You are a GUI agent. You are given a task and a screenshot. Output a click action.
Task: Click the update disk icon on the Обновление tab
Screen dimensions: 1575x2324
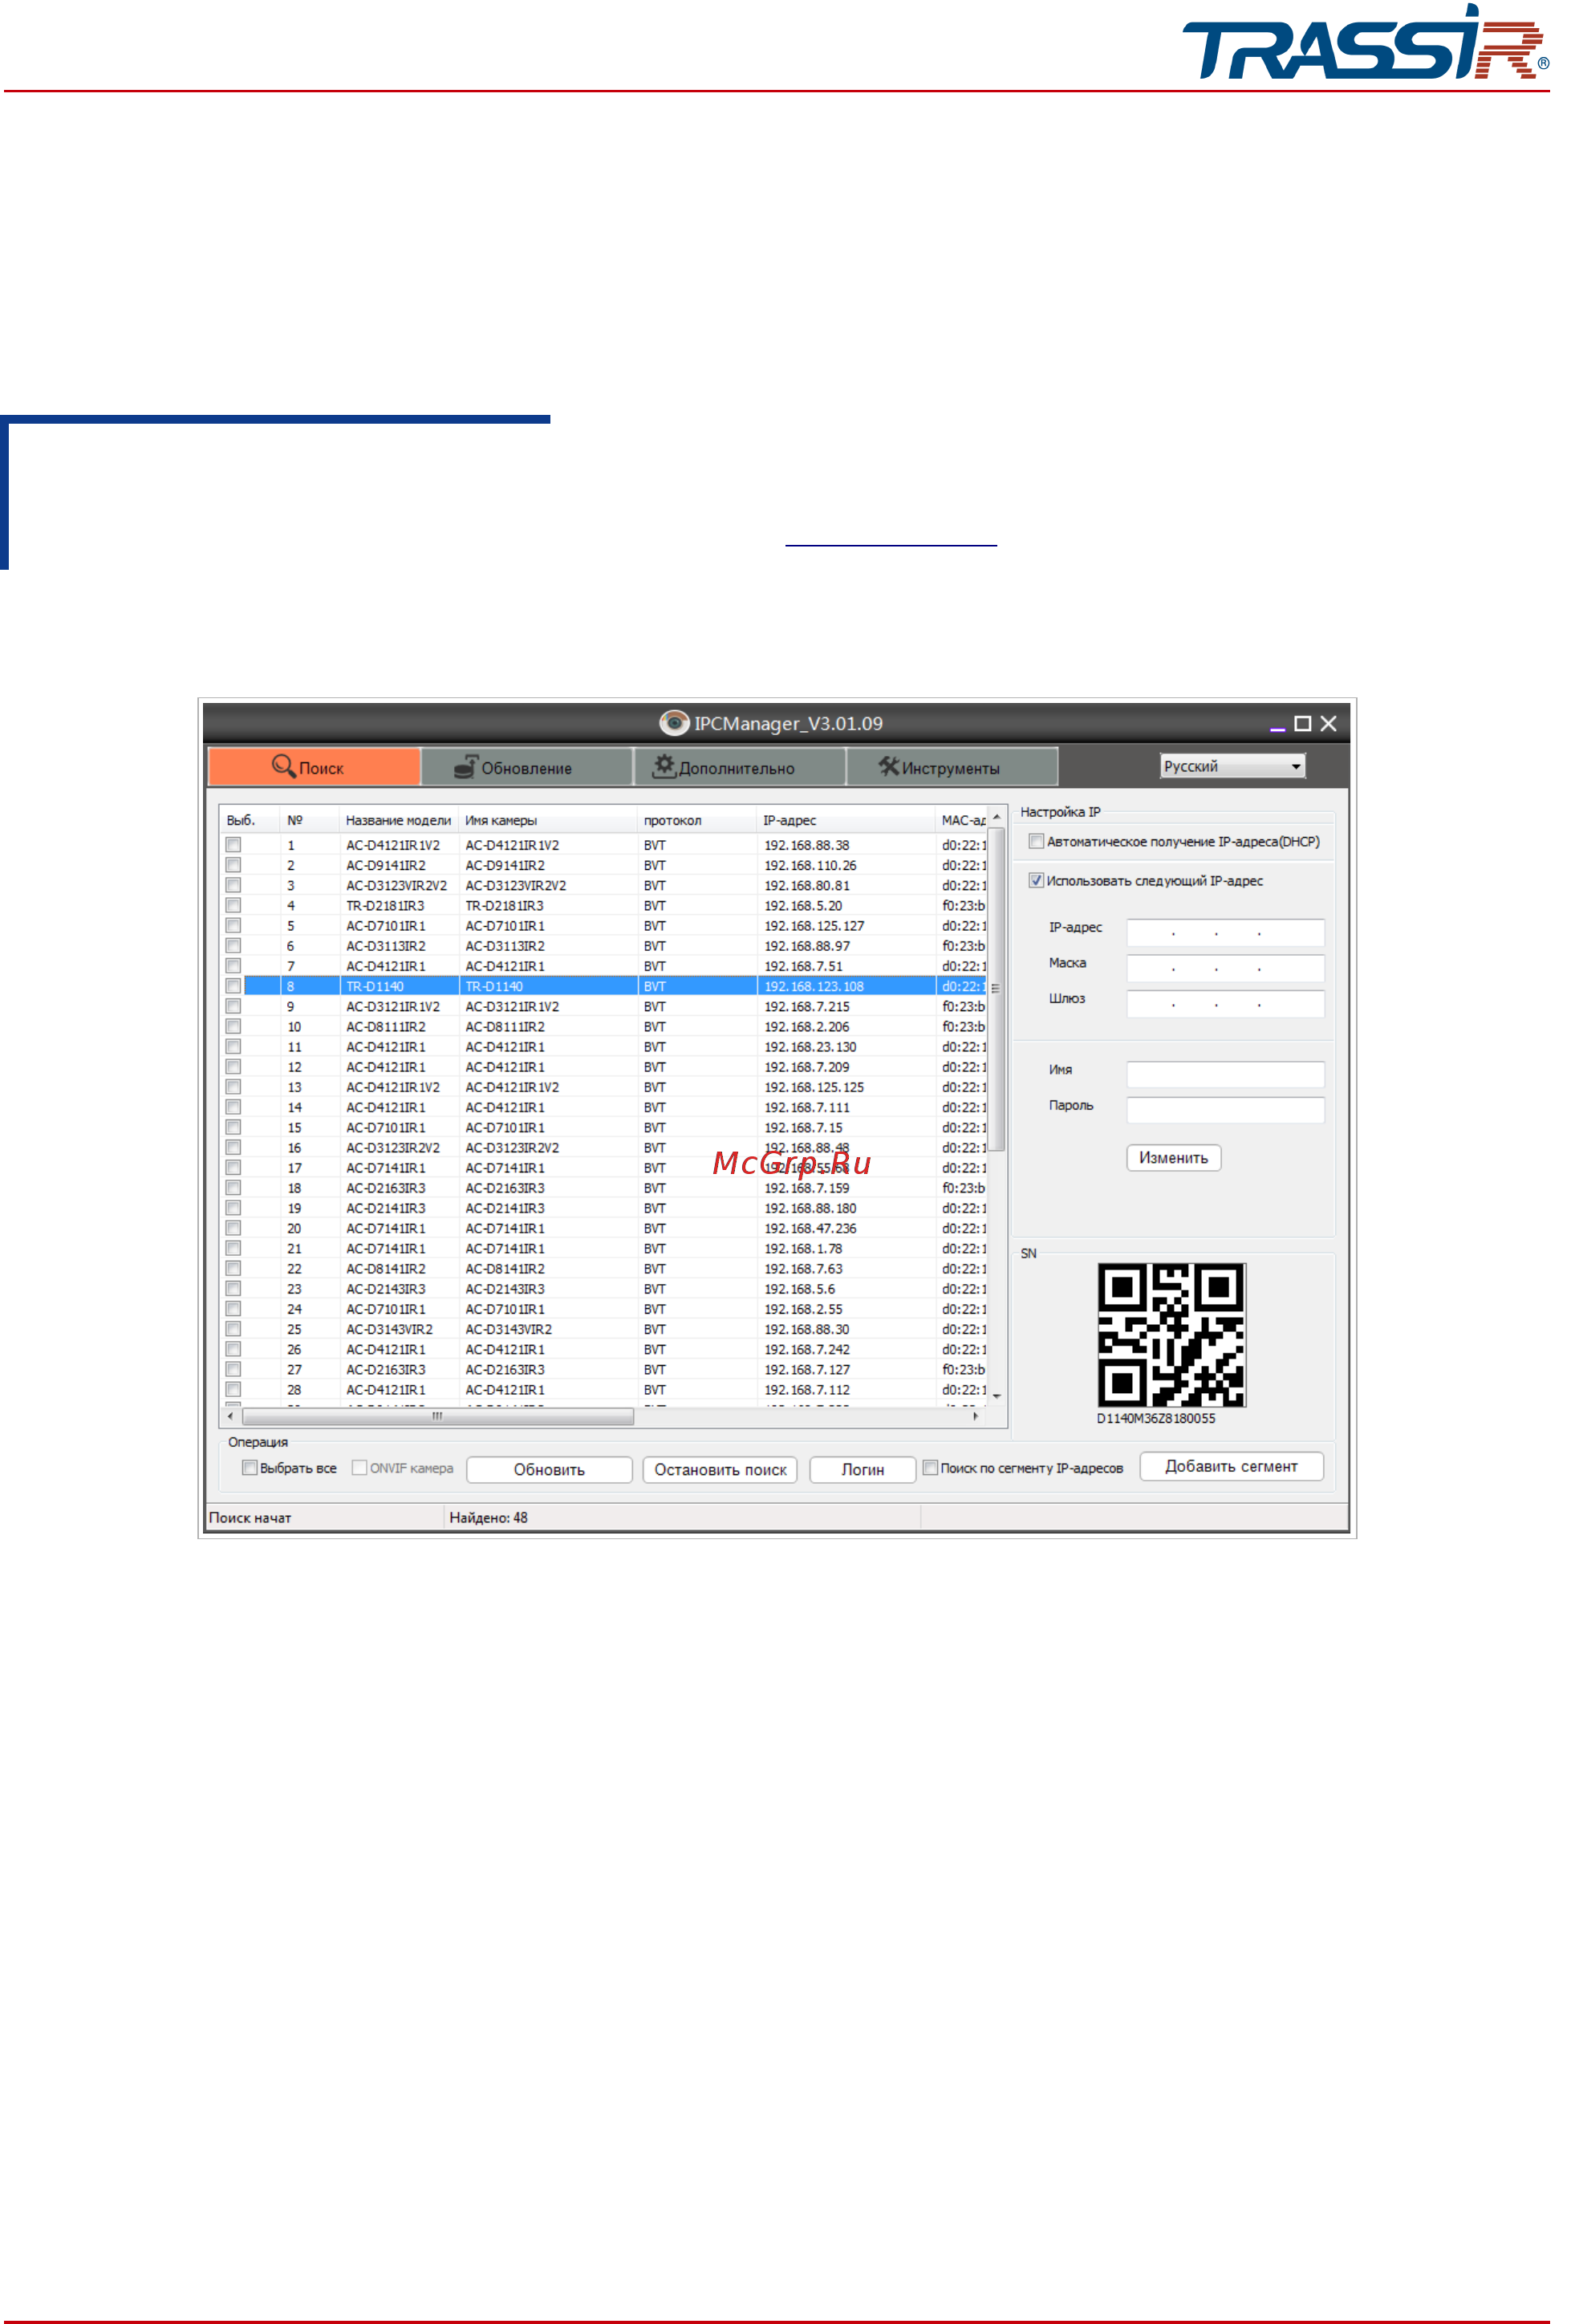tap(466, 766)
